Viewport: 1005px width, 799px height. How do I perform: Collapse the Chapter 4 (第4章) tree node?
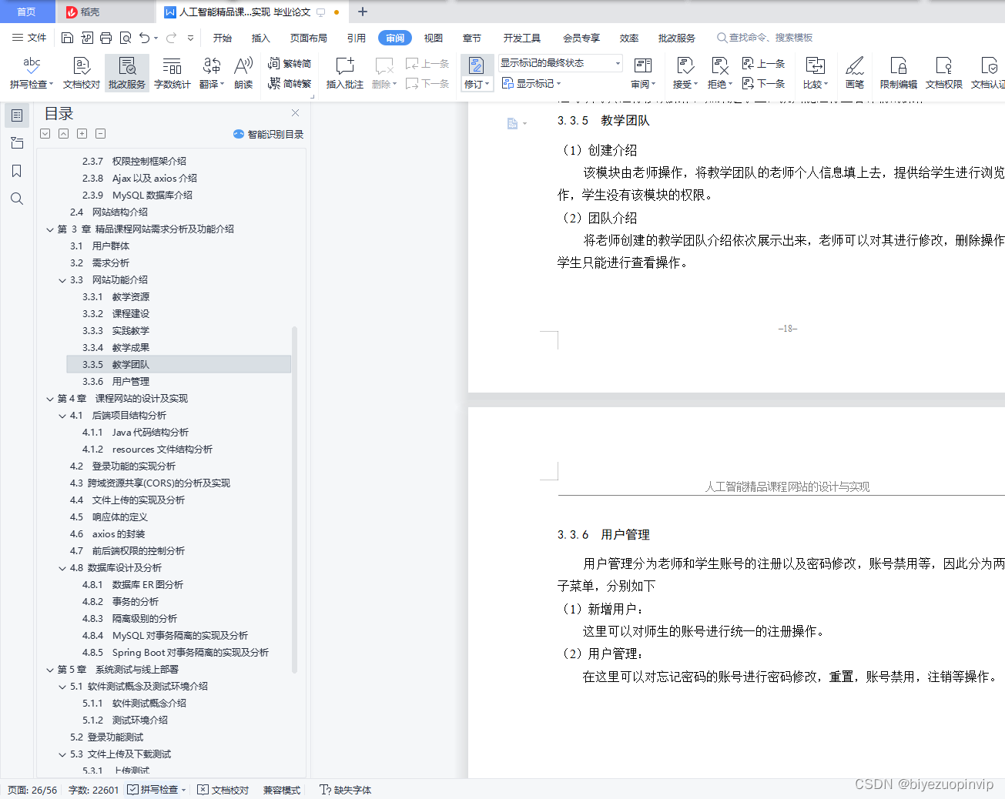point(50,399)
